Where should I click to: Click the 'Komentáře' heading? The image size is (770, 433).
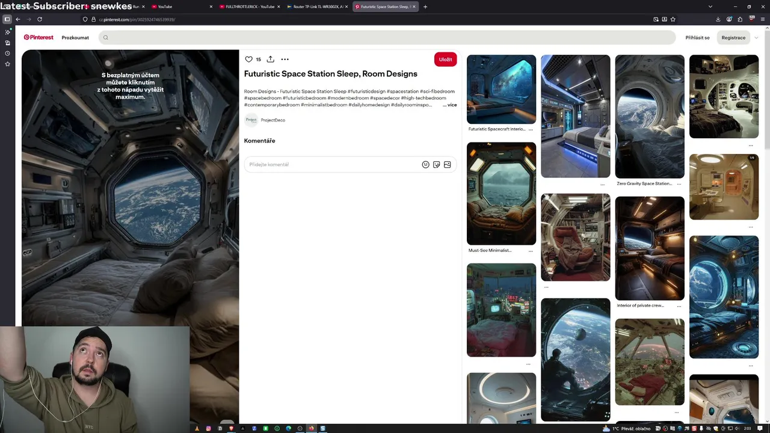coord(259,141)
